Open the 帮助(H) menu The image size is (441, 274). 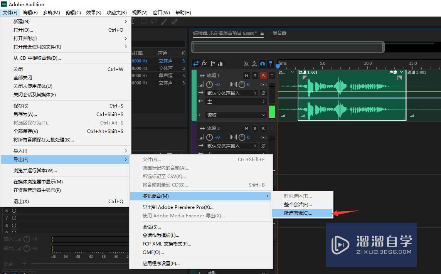(x=183, y=12)
